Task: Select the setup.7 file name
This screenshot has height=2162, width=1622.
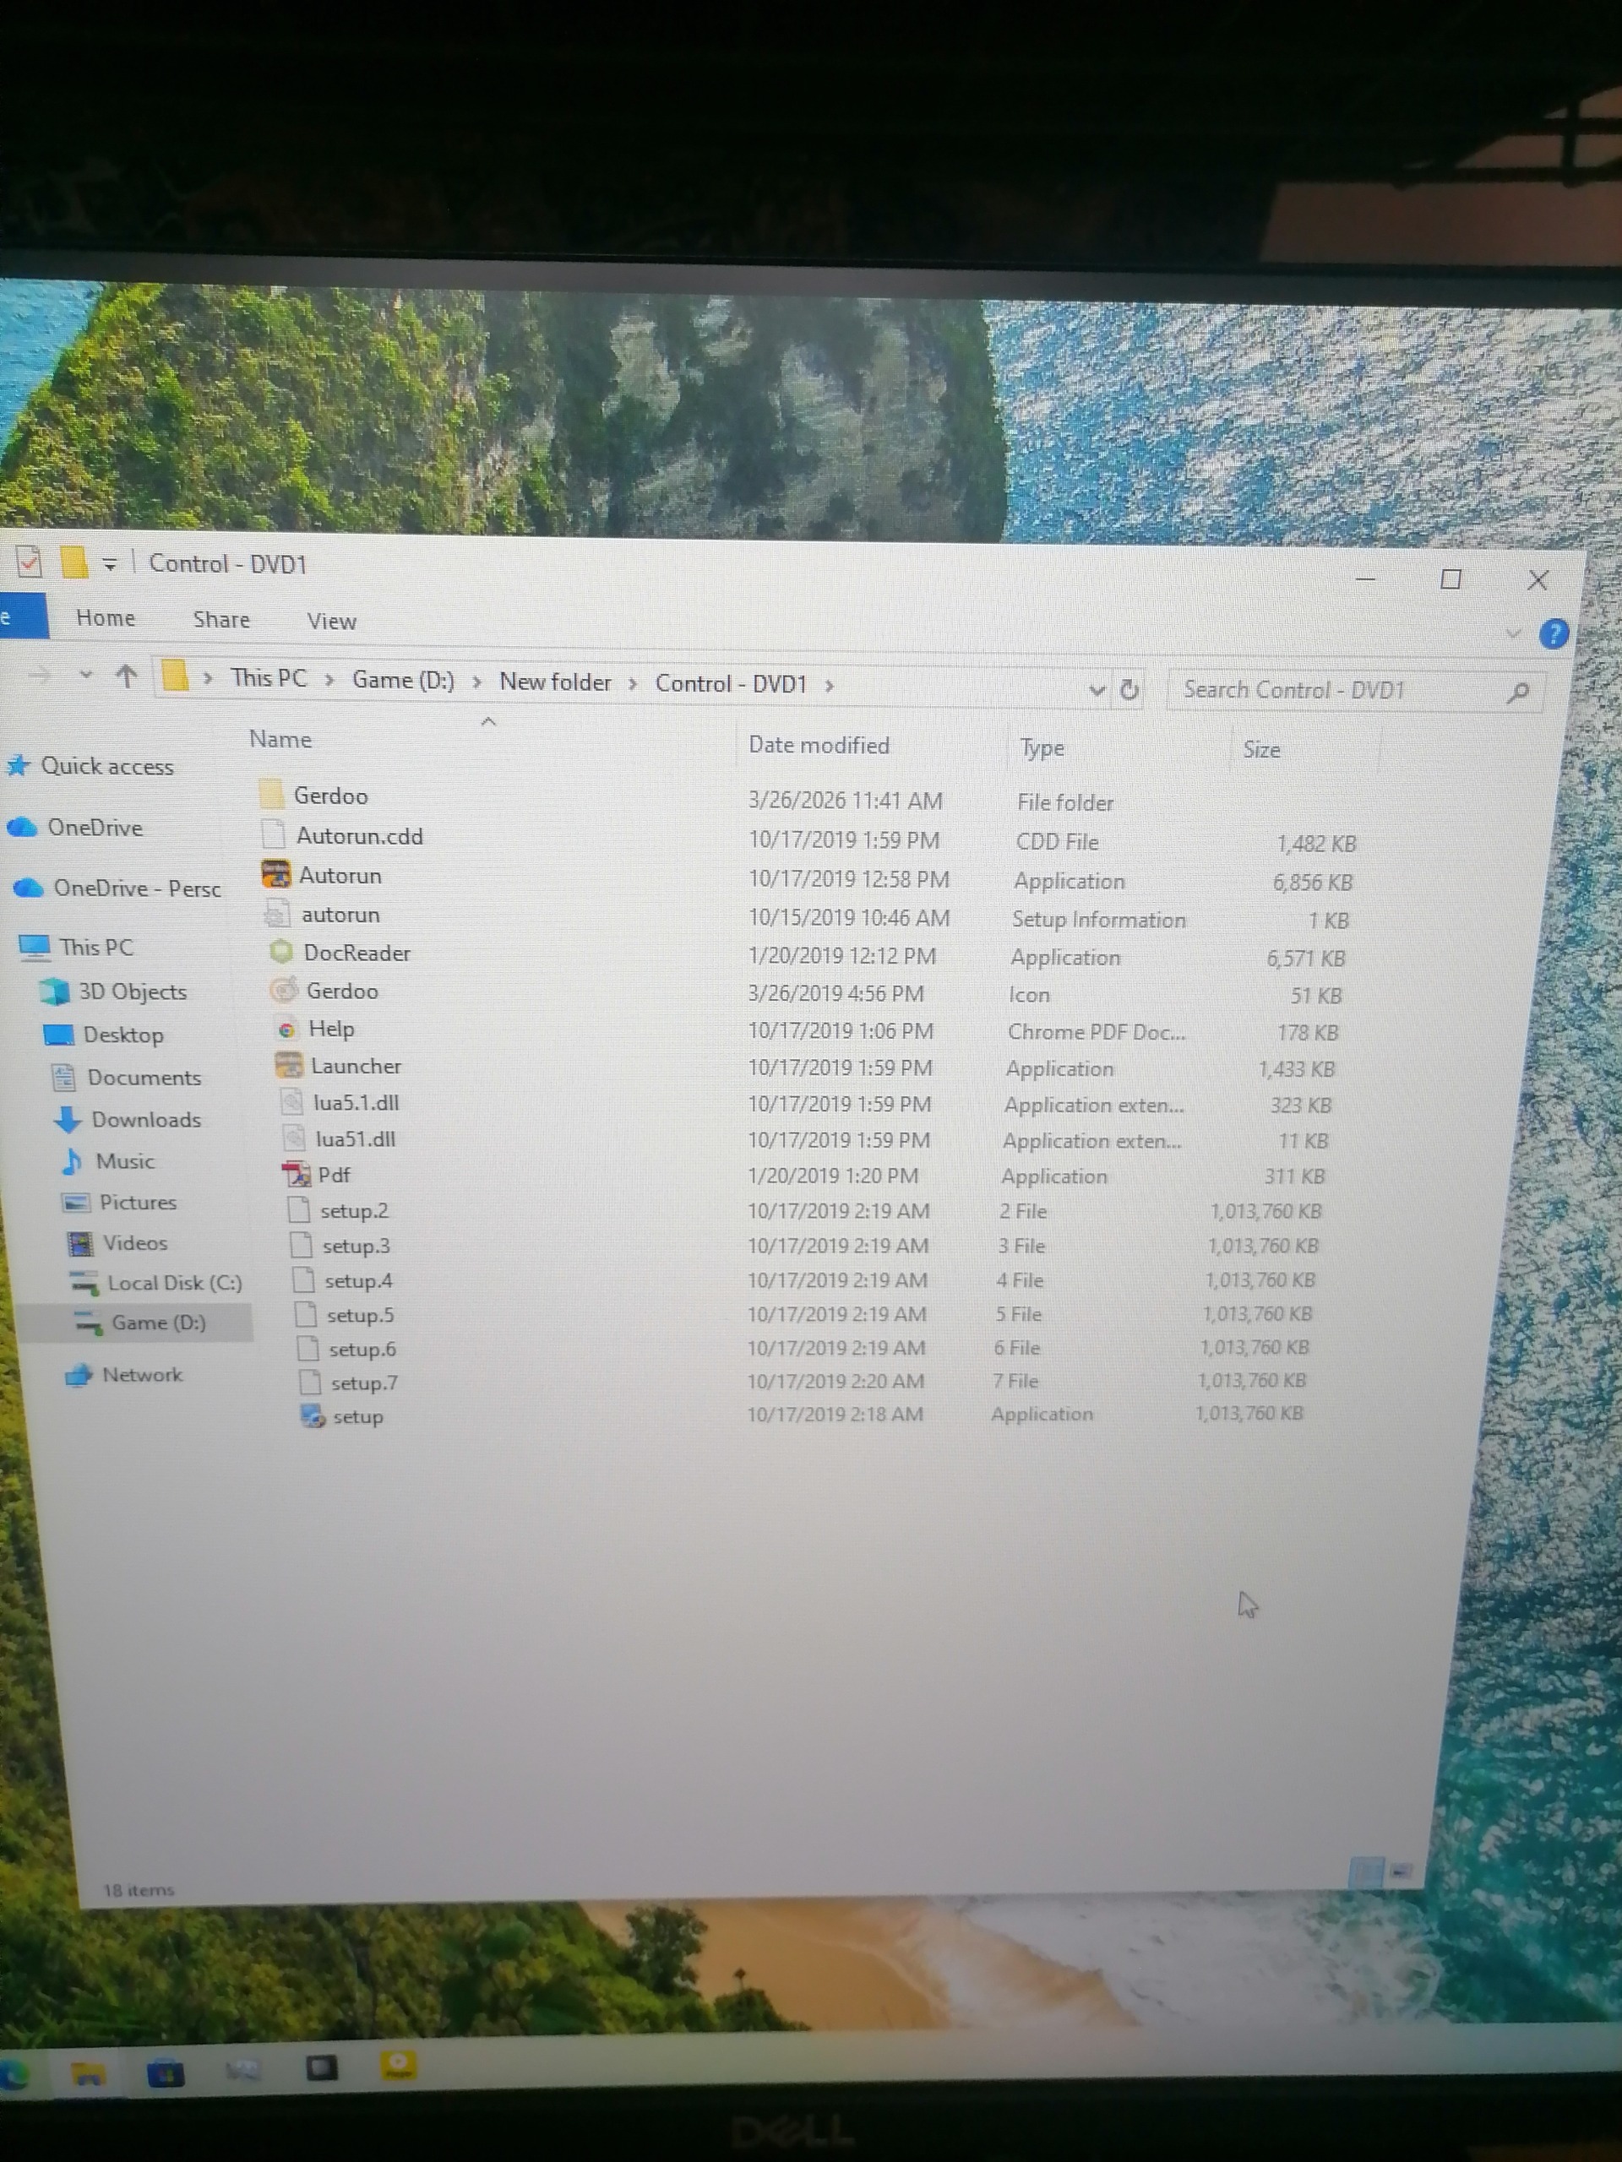Action: 364,1382
